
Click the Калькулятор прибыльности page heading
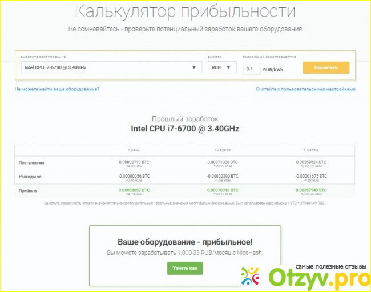point(185,11)
